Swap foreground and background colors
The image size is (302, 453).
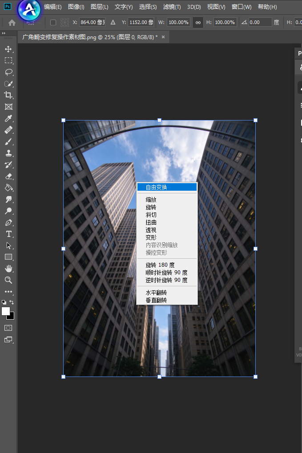pos(12,302)
